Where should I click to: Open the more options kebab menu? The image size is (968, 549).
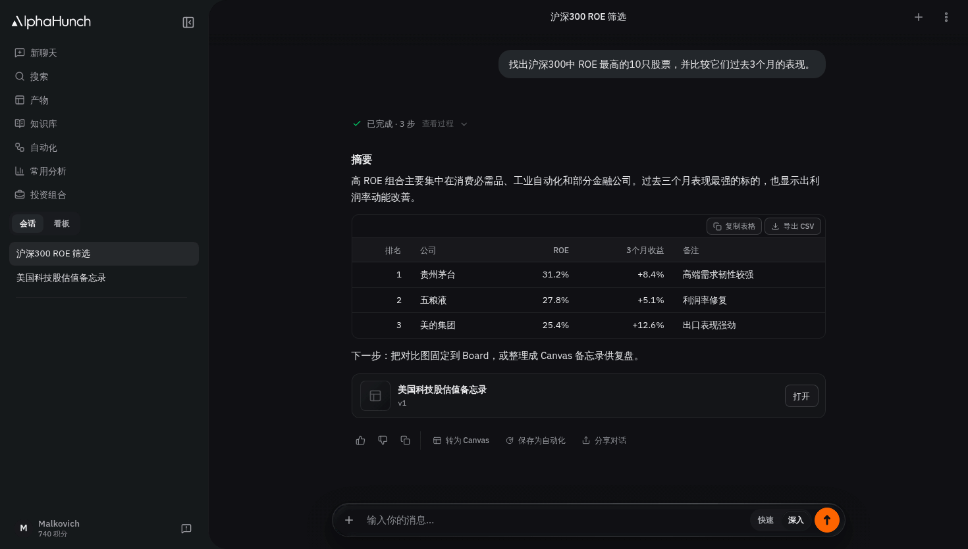(x=946, y=17)
